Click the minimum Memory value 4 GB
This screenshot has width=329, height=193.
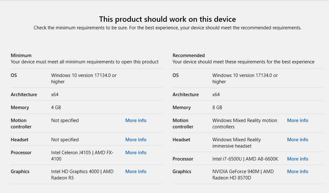56,108
